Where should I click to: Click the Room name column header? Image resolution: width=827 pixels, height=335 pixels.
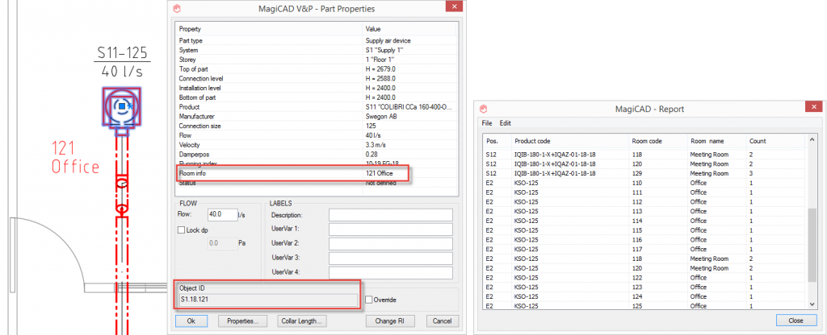[x=716, y=141]
